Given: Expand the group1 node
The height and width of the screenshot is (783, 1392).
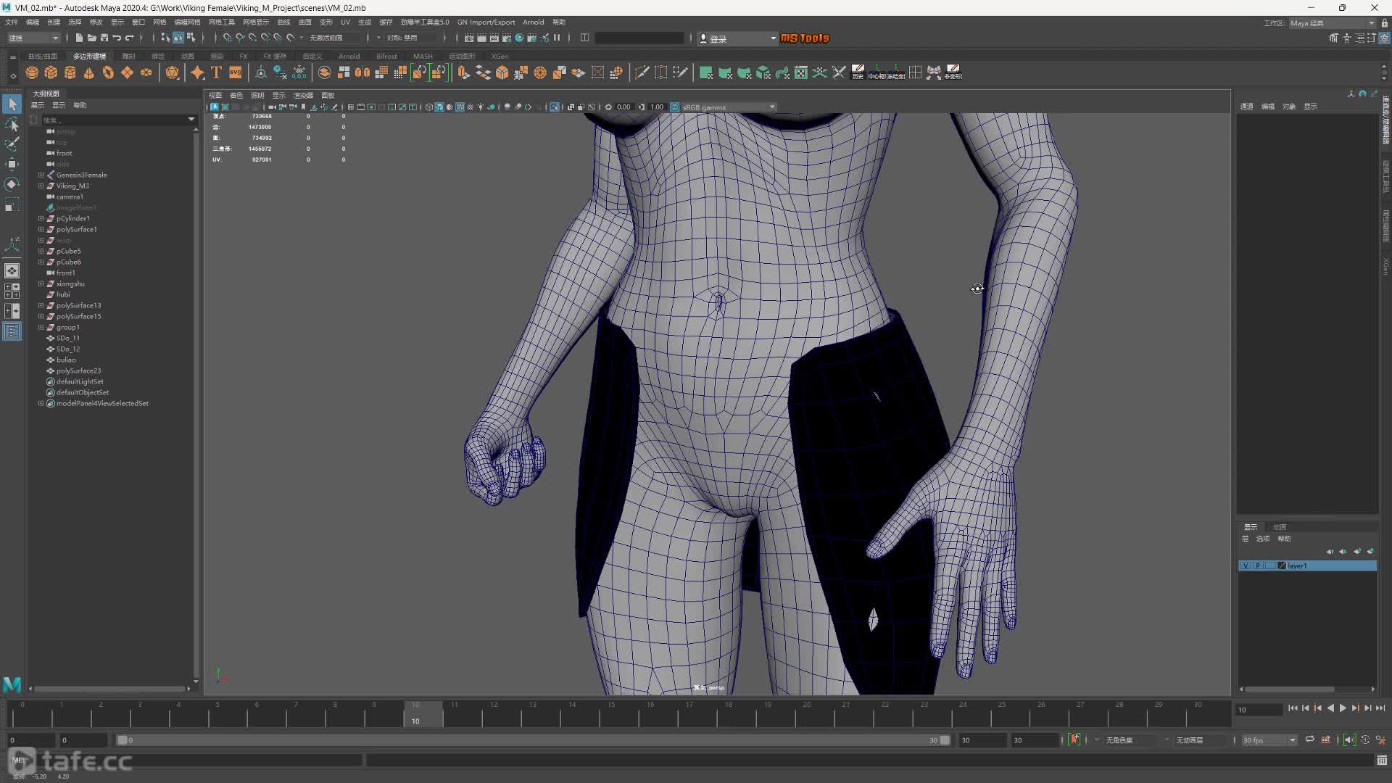Looking at the screenshot, I should pos(41,327).
